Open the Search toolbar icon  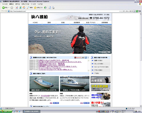[30, 8]
